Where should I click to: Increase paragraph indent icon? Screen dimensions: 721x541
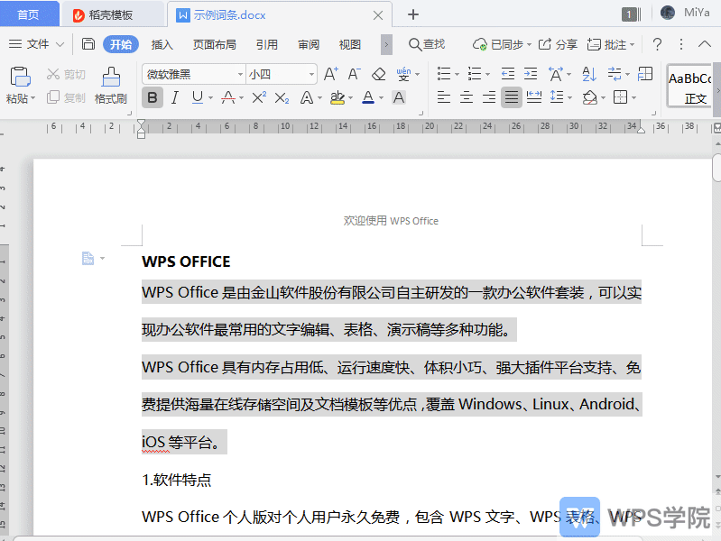(x=531, y=74)
